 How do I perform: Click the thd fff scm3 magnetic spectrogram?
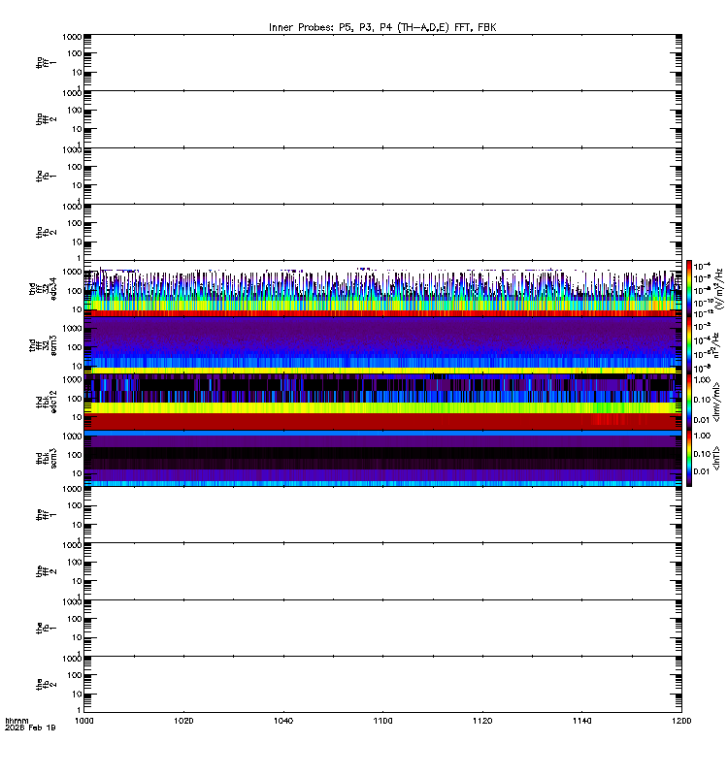coord(382,345)
